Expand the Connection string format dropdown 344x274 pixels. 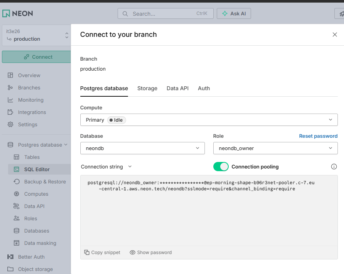[106, 167]
